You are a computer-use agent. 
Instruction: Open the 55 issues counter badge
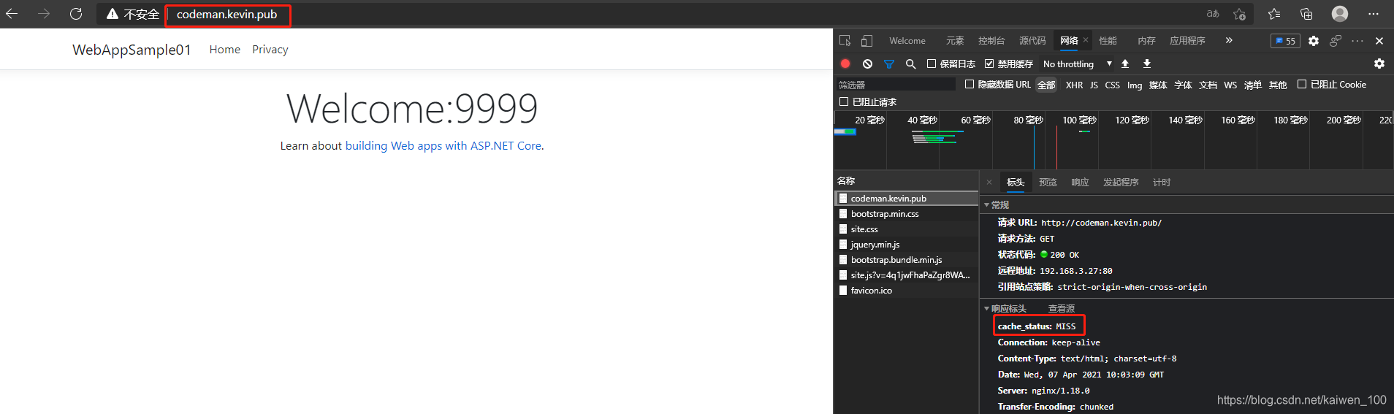tap(1285, 41)
